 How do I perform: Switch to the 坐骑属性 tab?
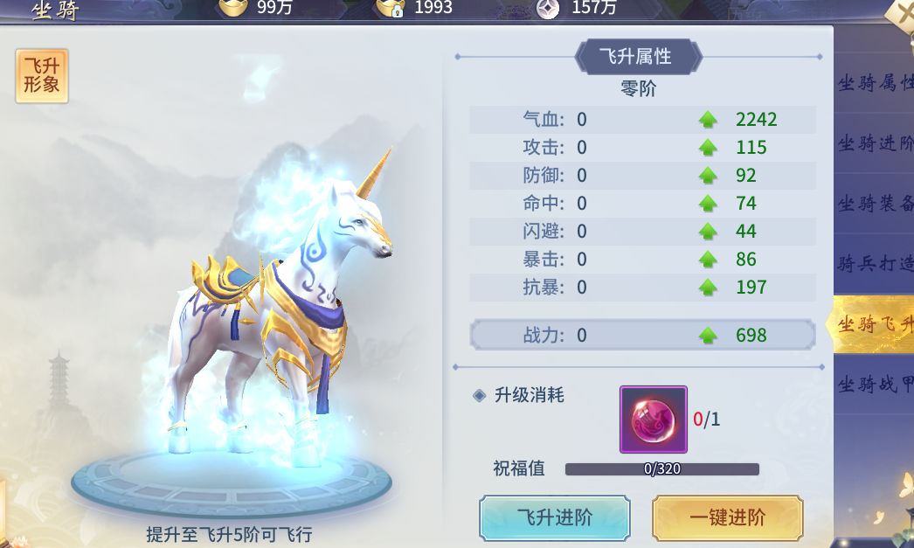click(x=874, y=83)
